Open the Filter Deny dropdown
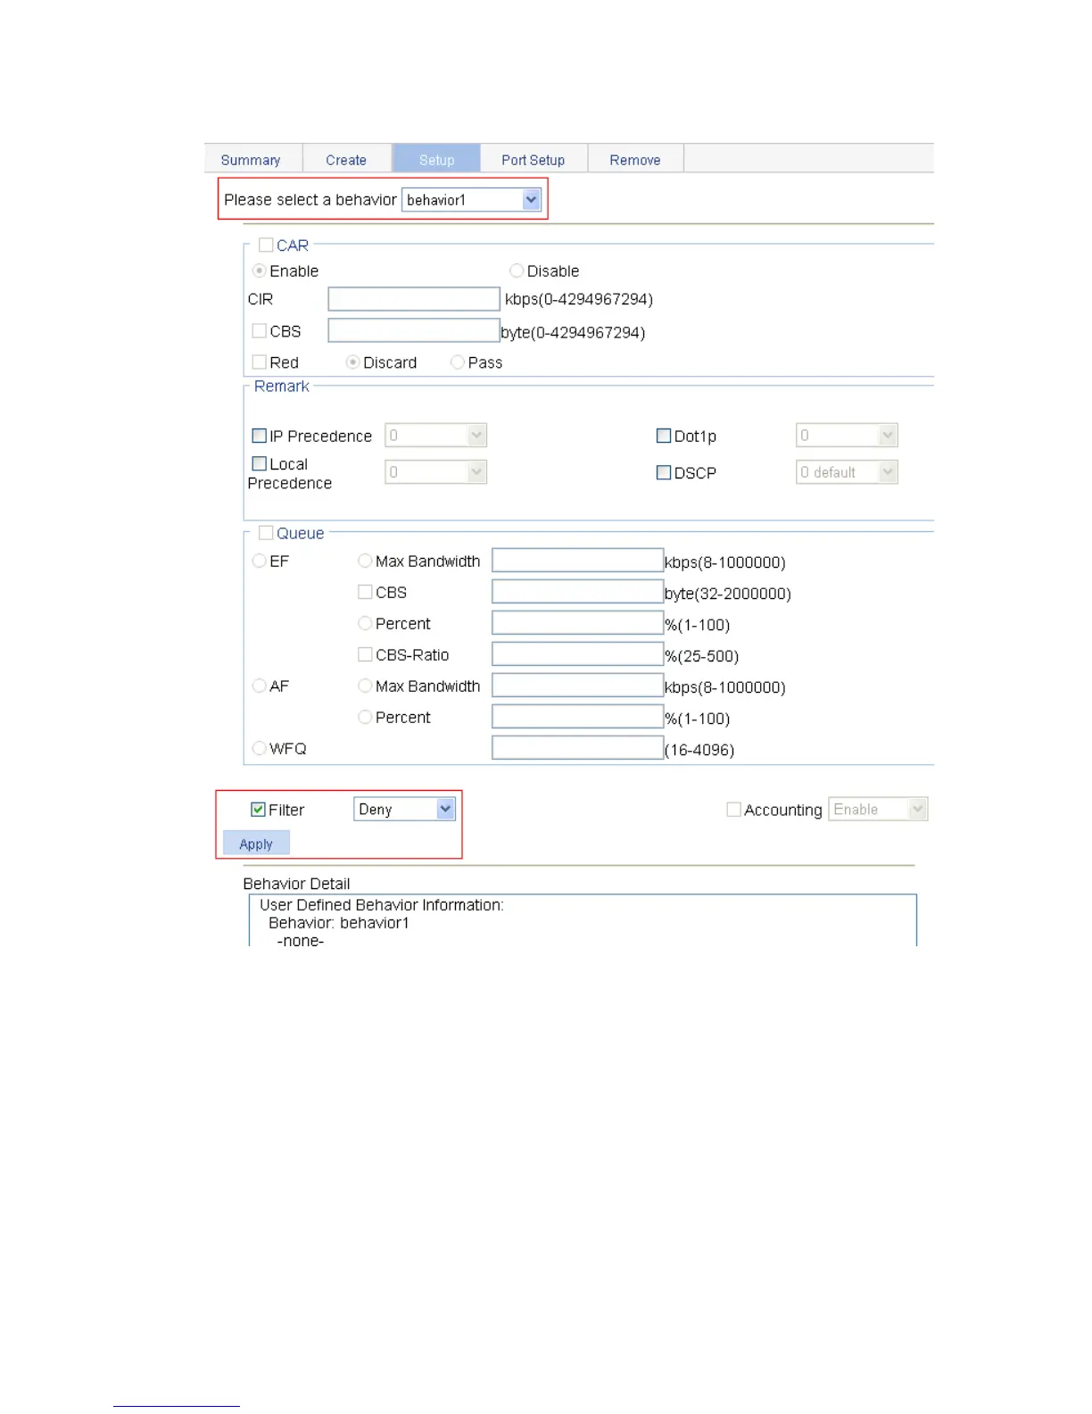1092x1414 pixels. [405, 810]
